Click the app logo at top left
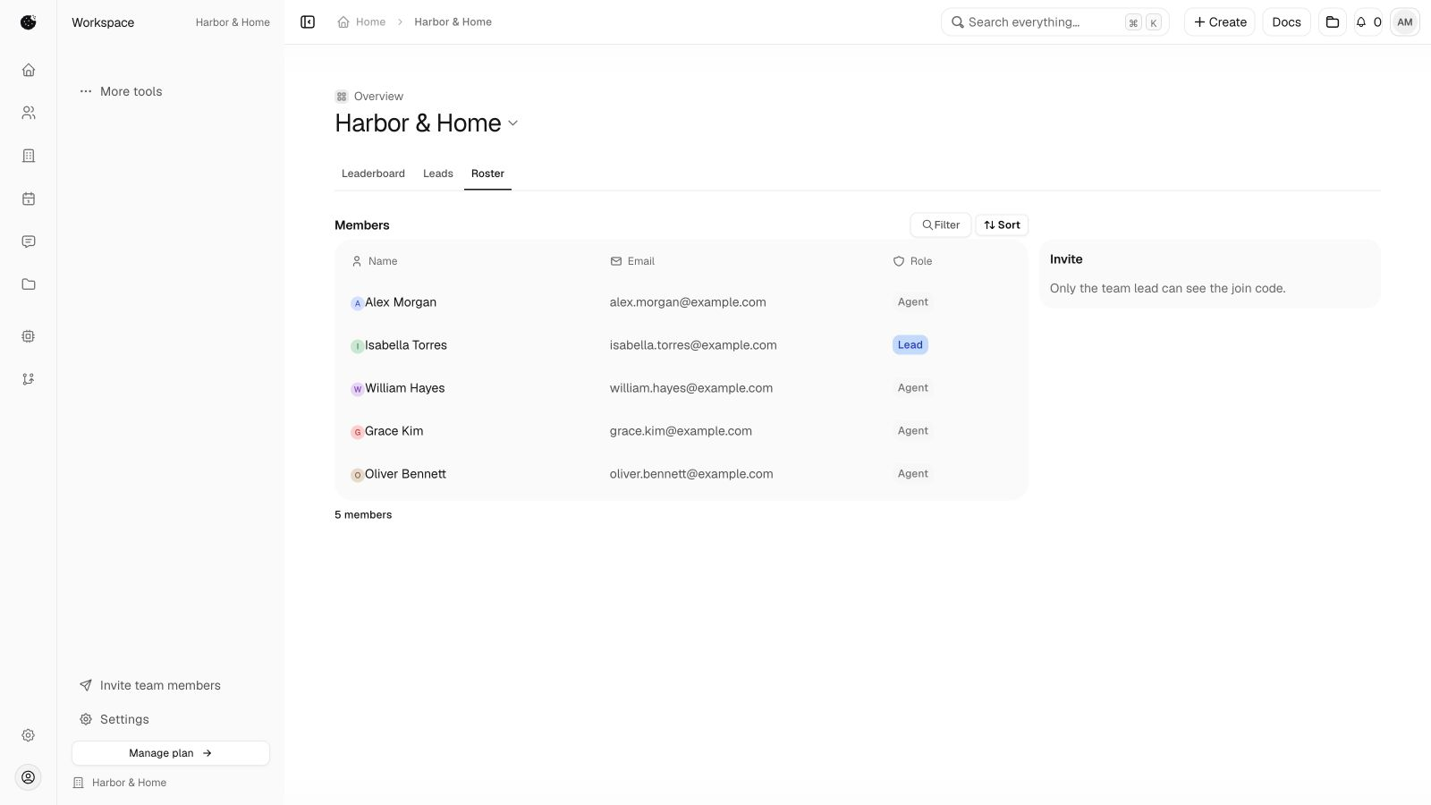 click(x=29, y=22)
